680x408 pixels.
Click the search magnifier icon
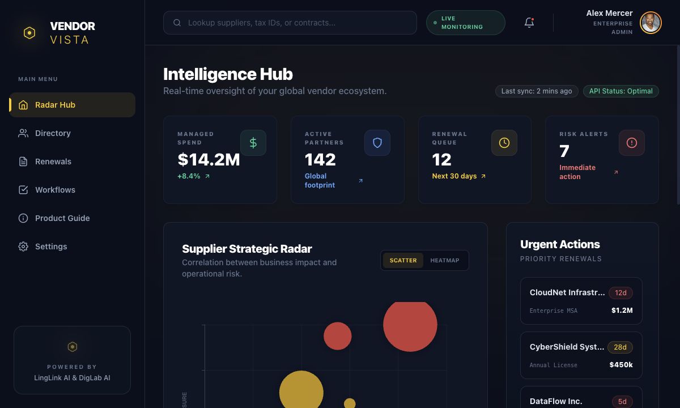177,23
